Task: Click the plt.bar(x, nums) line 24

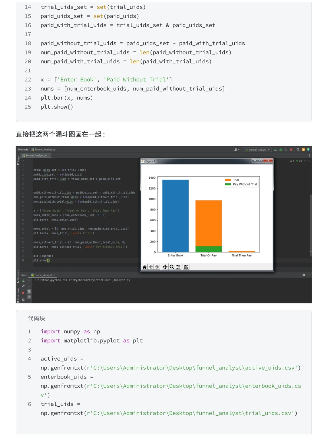Action: [67, 98]
